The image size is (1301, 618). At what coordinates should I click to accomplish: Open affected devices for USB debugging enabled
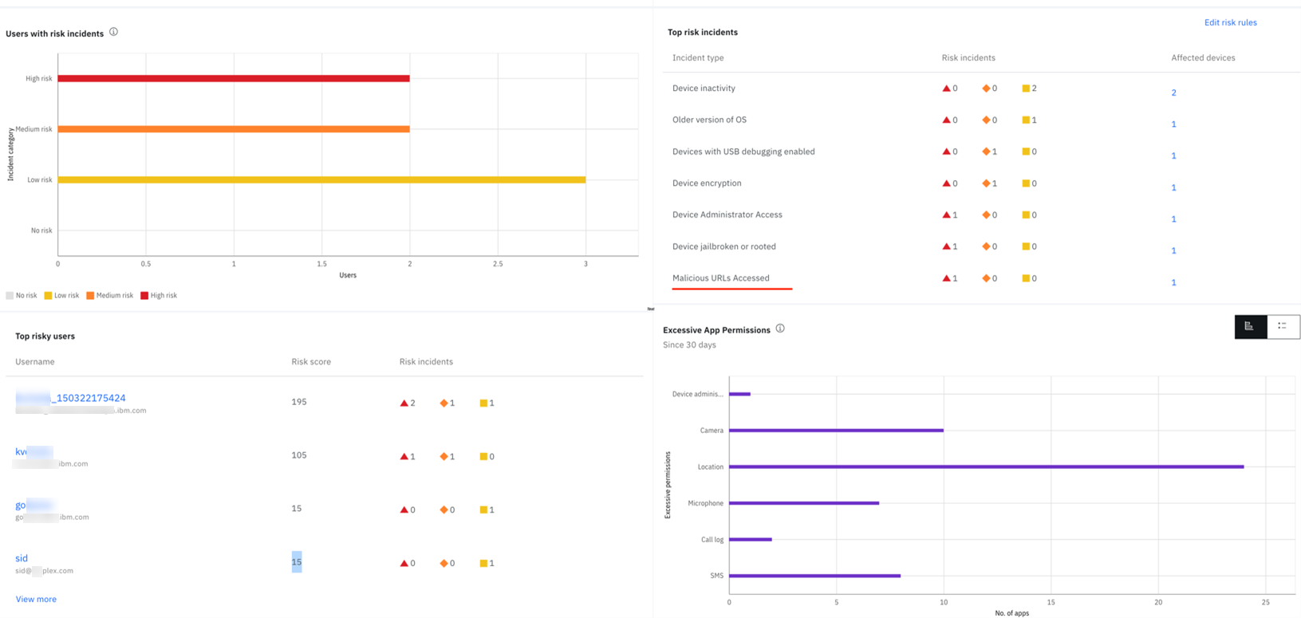[x=1173, y=155]
